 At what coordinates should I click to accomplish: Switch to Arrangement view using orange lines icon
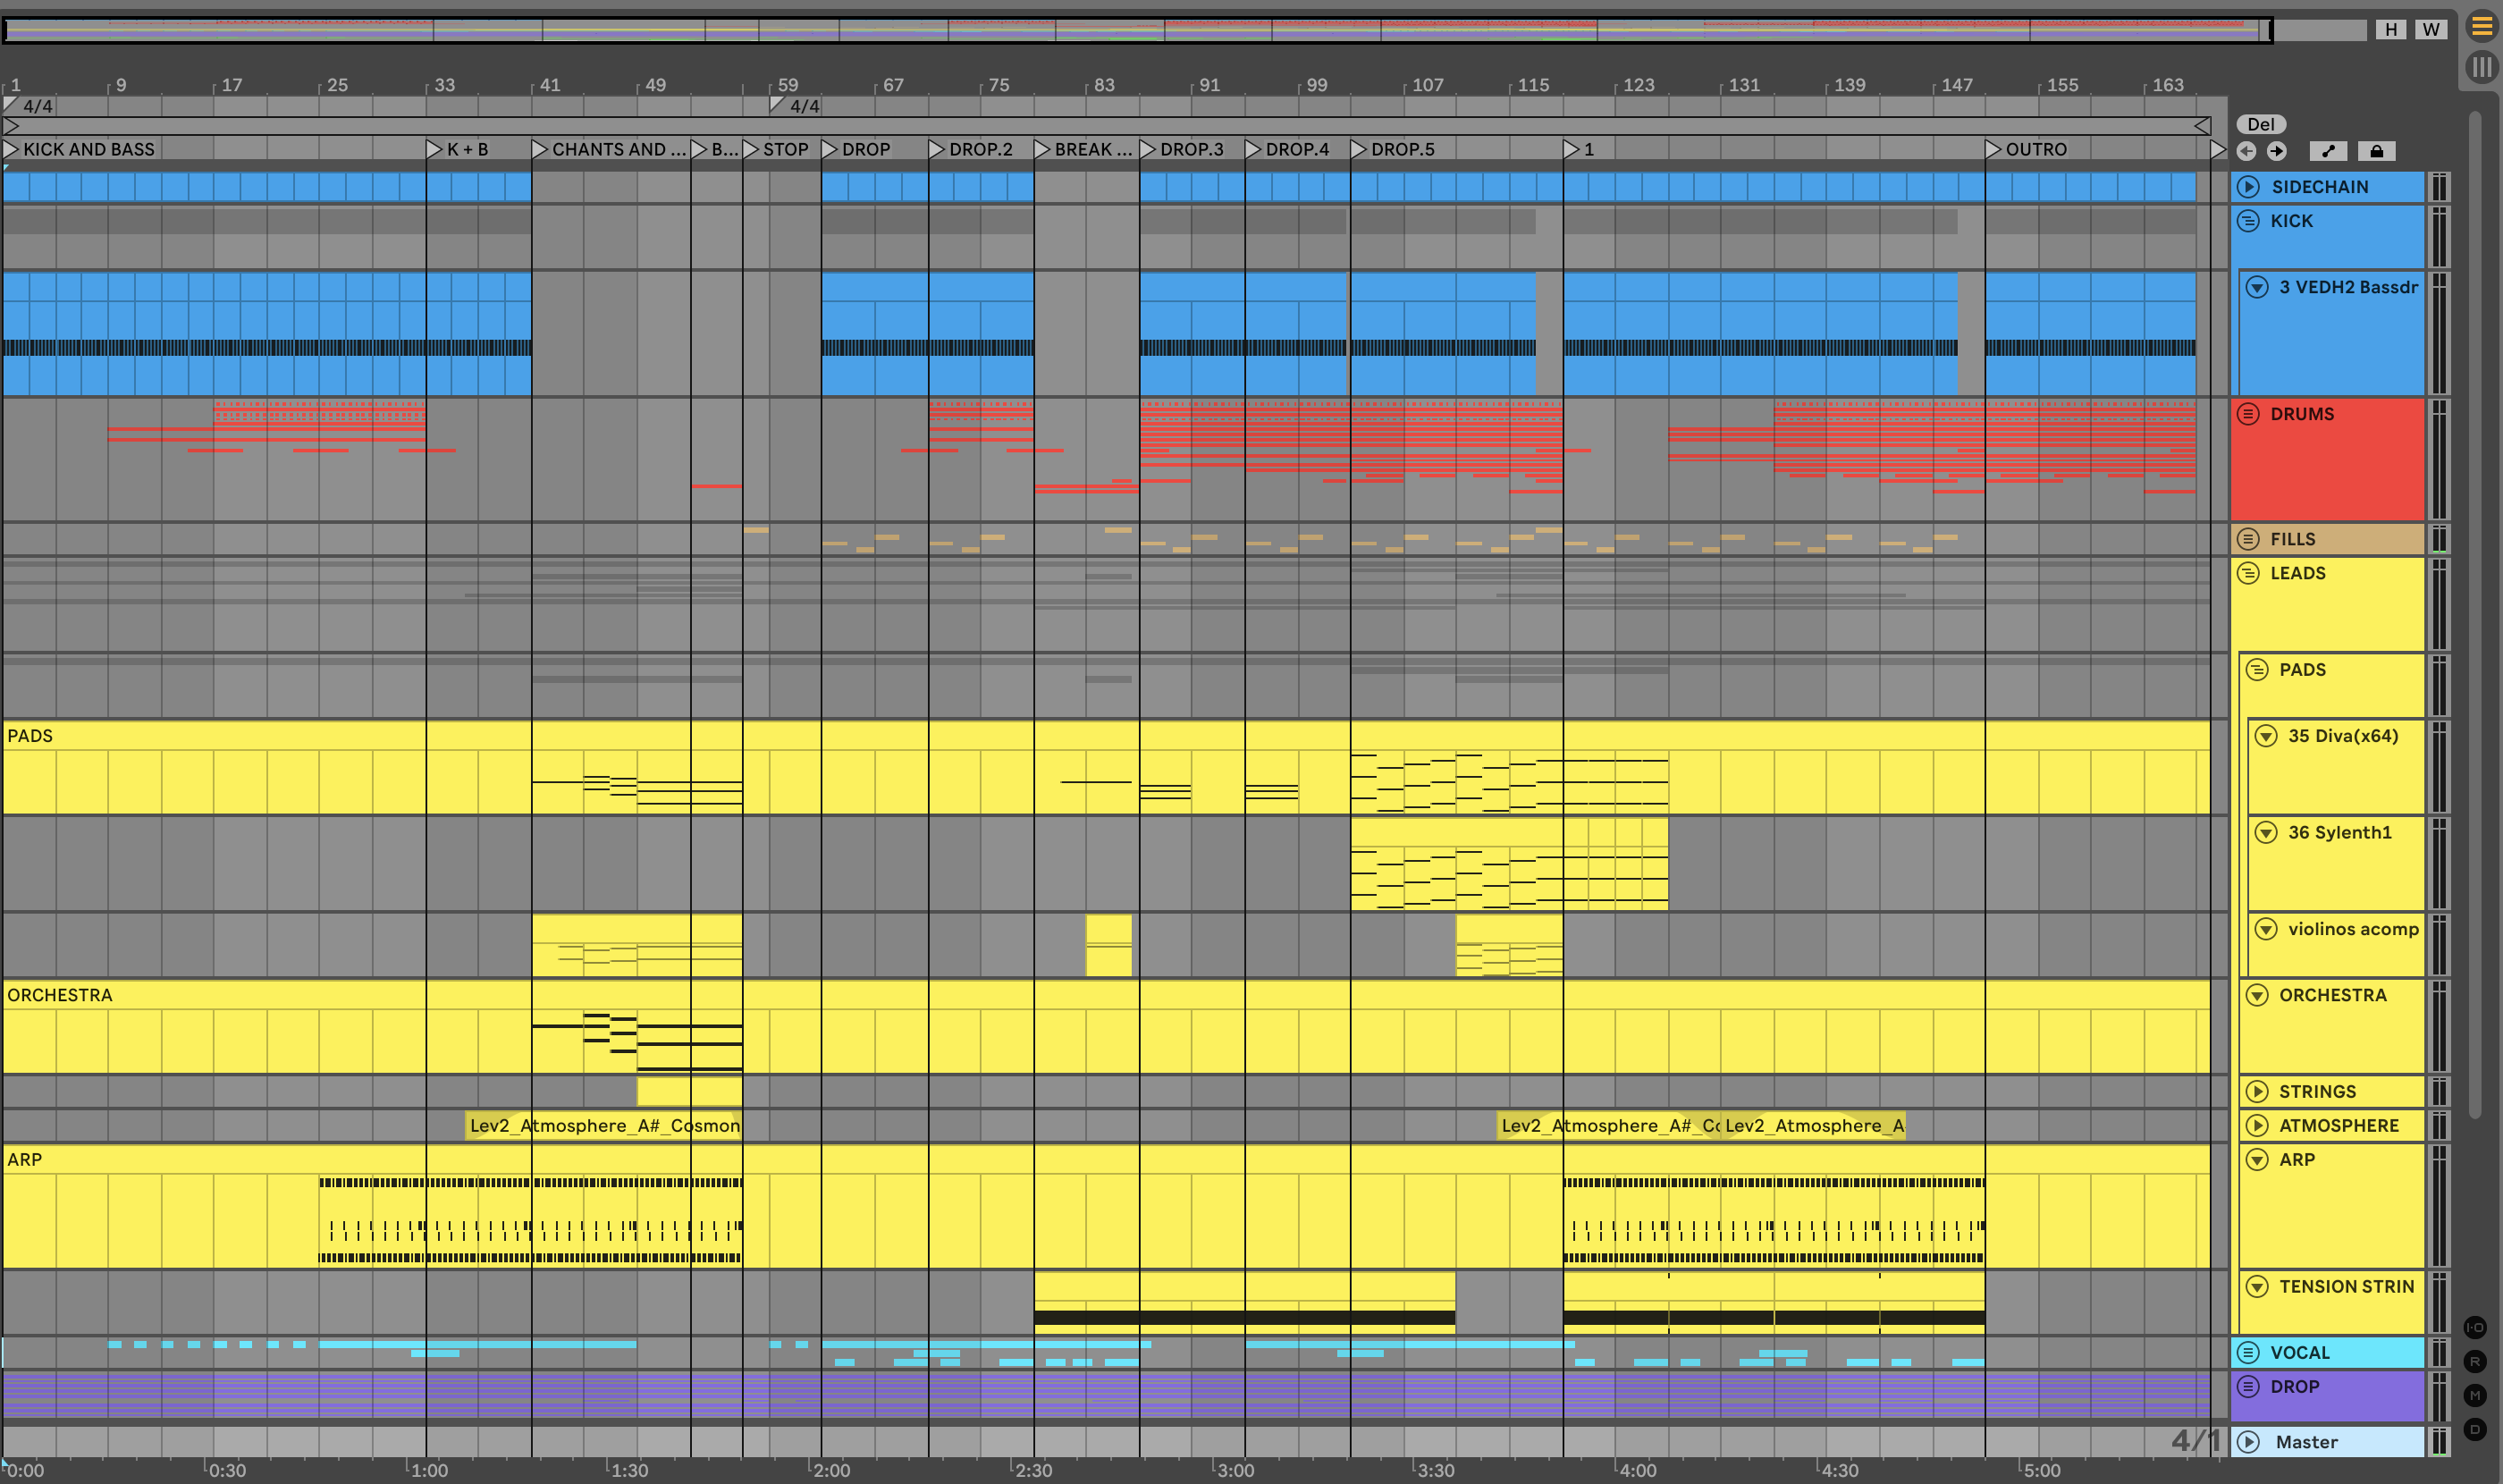pyautogui.click(x=2481, y=27)
